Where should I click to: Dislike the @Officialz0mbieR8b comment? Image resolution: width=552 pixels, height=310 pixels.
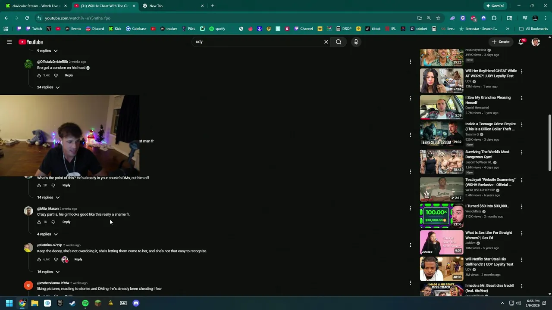point(56,75)
